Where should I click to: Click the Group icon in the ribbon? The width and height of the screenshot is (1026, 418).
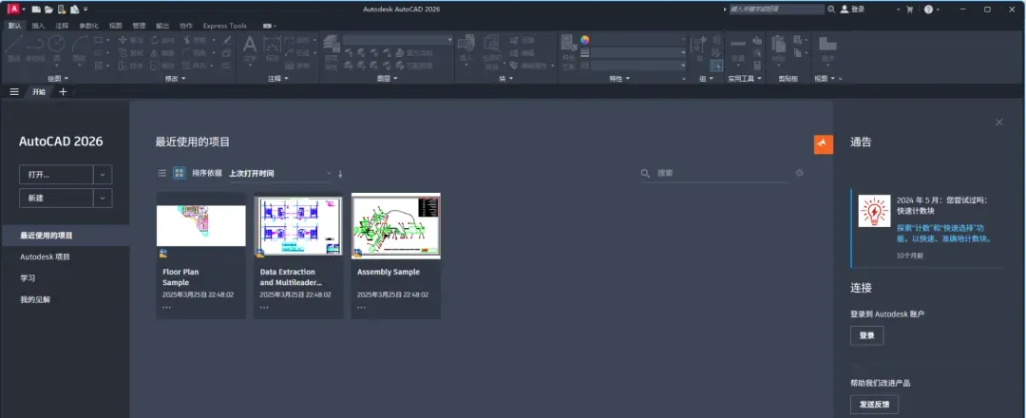point(700,46)
